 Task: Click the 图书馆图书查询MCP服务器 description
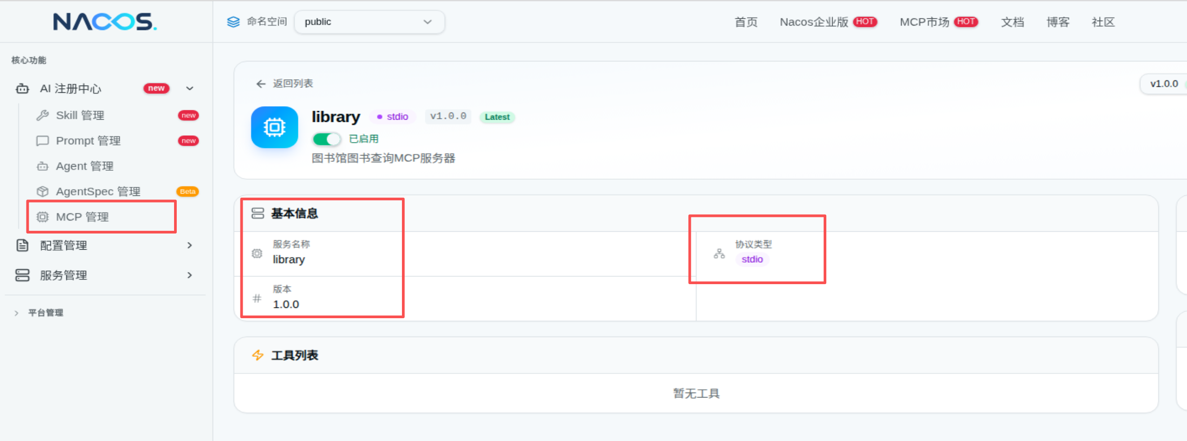pyautogui.click(x=384, y=158)
